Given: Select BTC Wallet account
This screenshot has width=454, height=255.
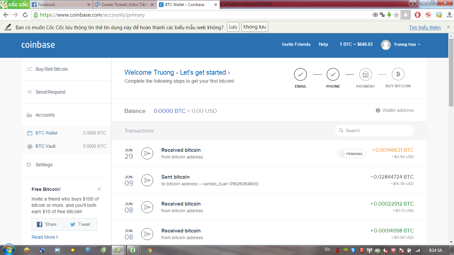Looking at the screenshot, I should 66,133.
